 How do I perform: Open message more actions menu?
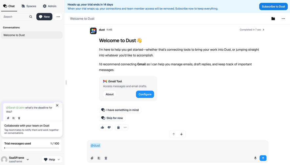pyautogui.click(x=125, y=127)
